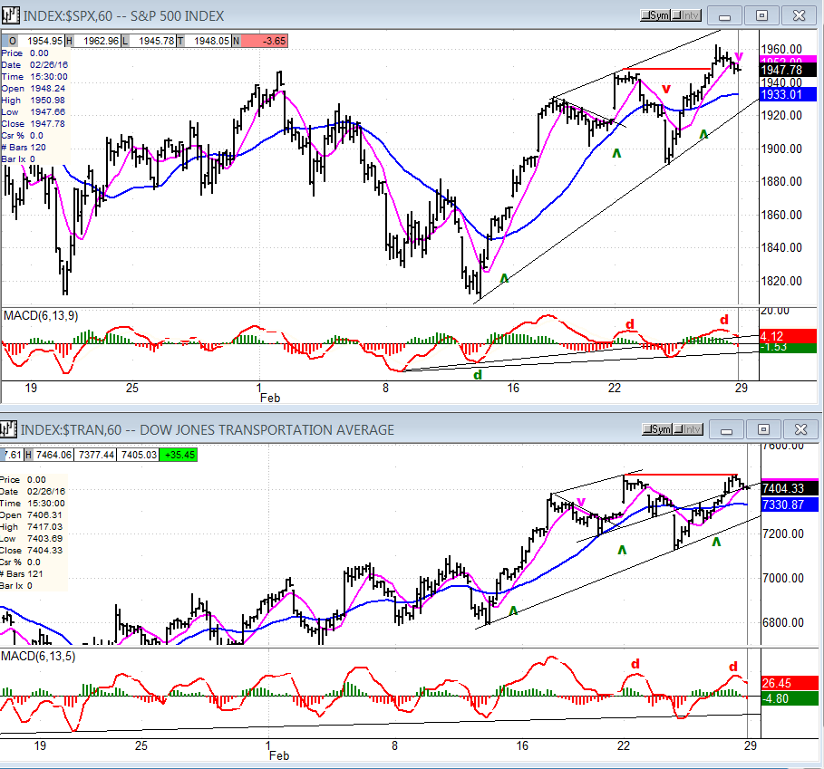Close the S&P 500 chart window
The width and height of the screenshot is (824, 769).
tap(799, 15)
